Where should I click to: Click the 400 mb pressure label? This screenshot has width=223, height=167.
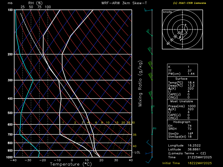(x=10, y=99)
